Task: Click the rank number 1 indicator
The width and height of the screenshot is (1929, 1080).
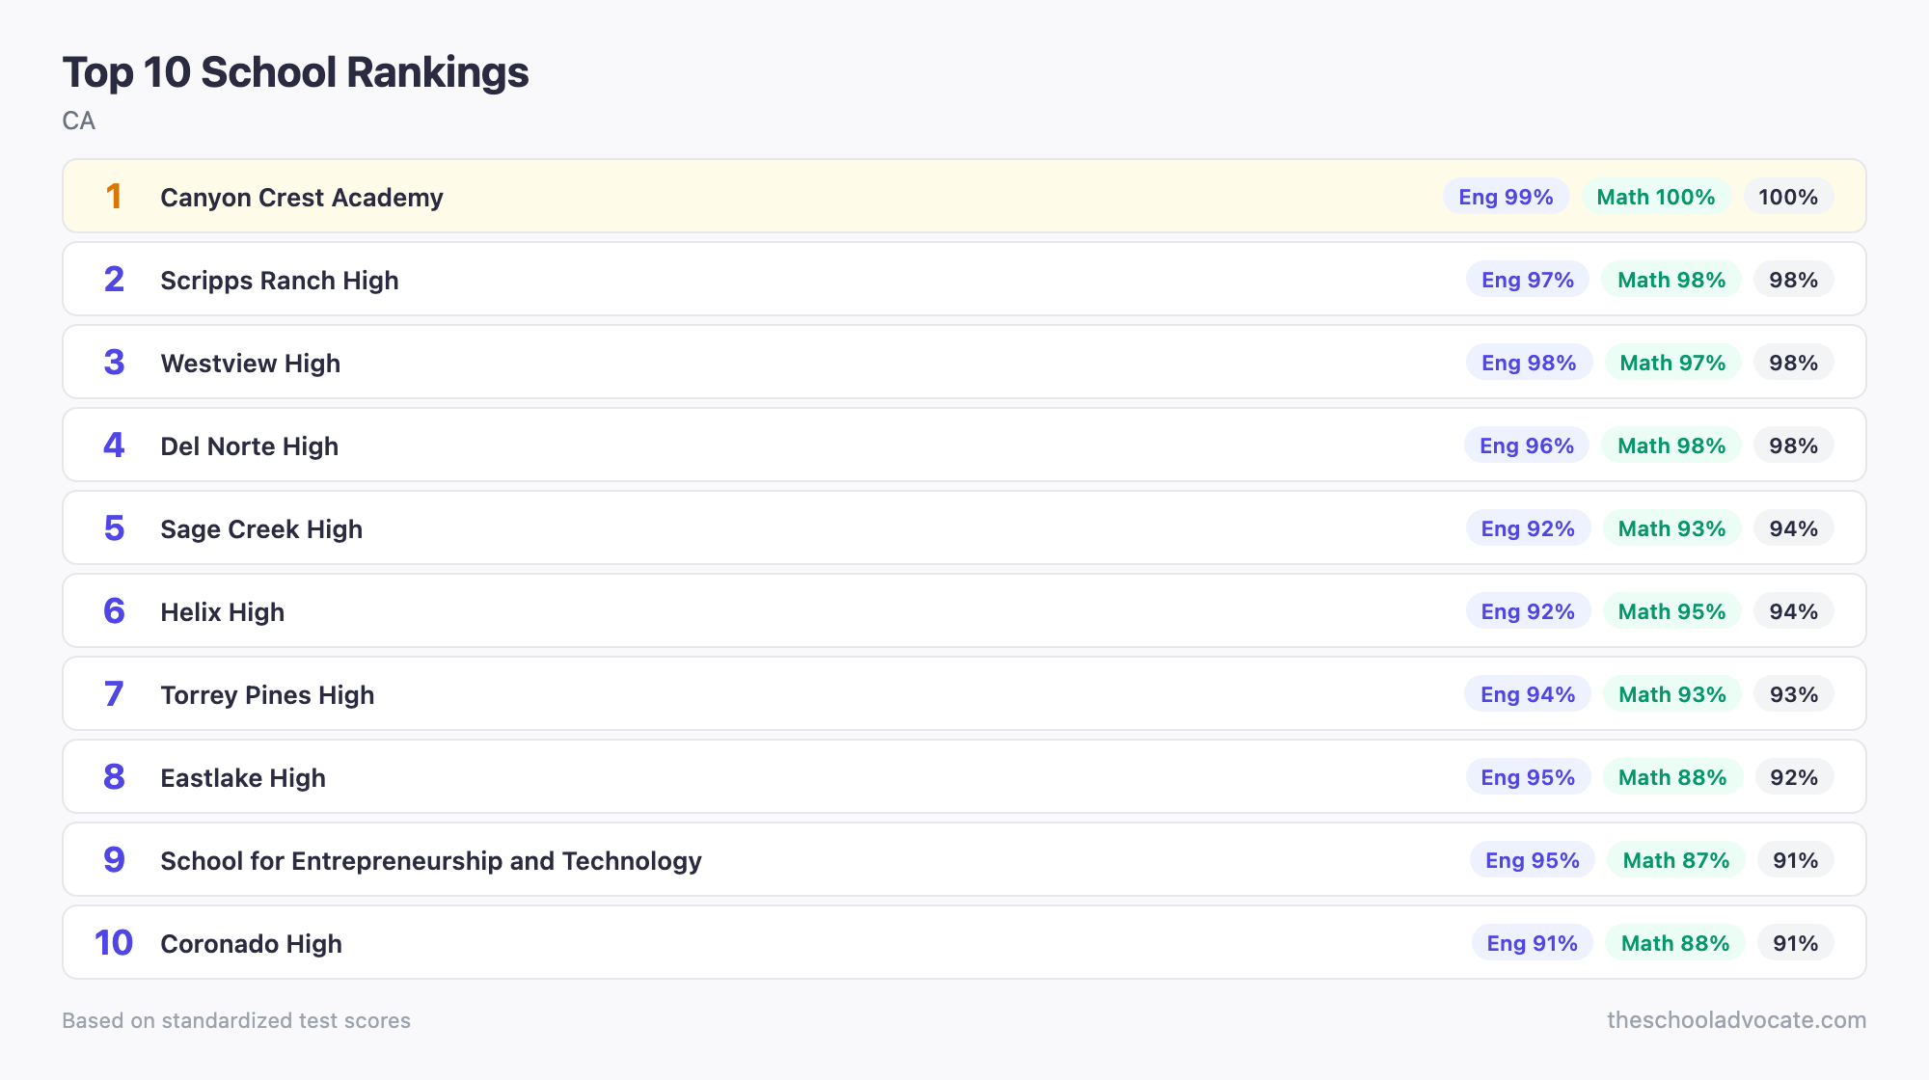Action: click(x=115, y=196)
